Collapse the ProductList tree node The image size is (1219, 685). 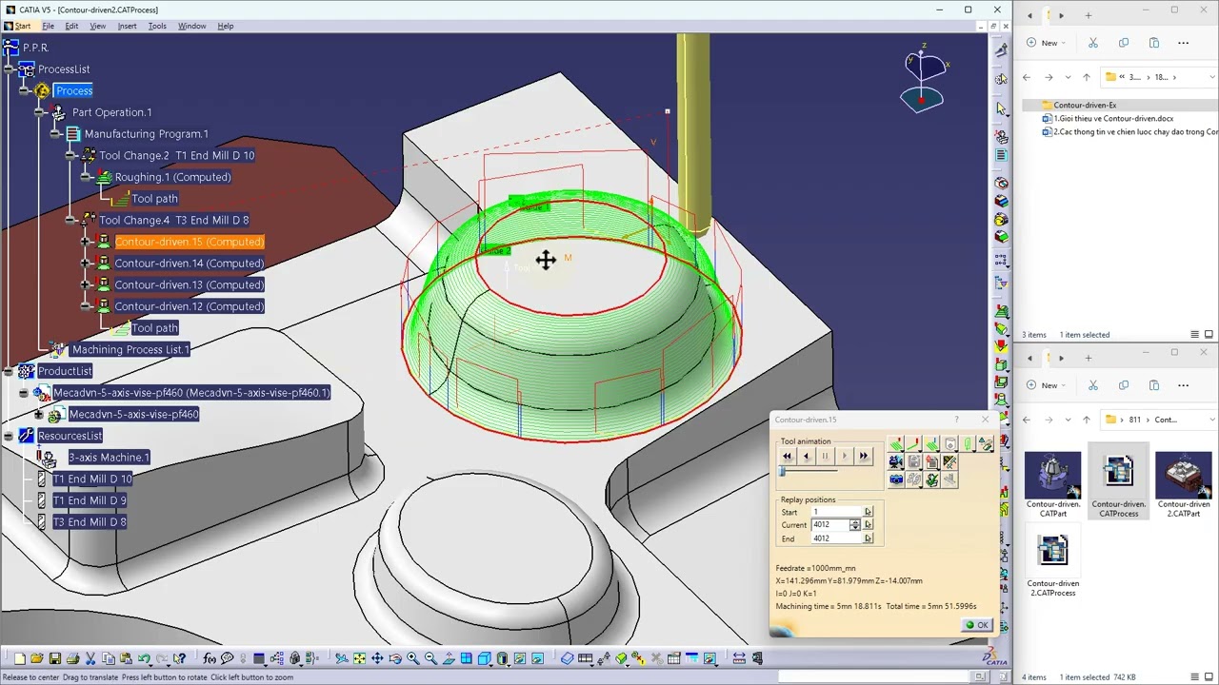9,371
